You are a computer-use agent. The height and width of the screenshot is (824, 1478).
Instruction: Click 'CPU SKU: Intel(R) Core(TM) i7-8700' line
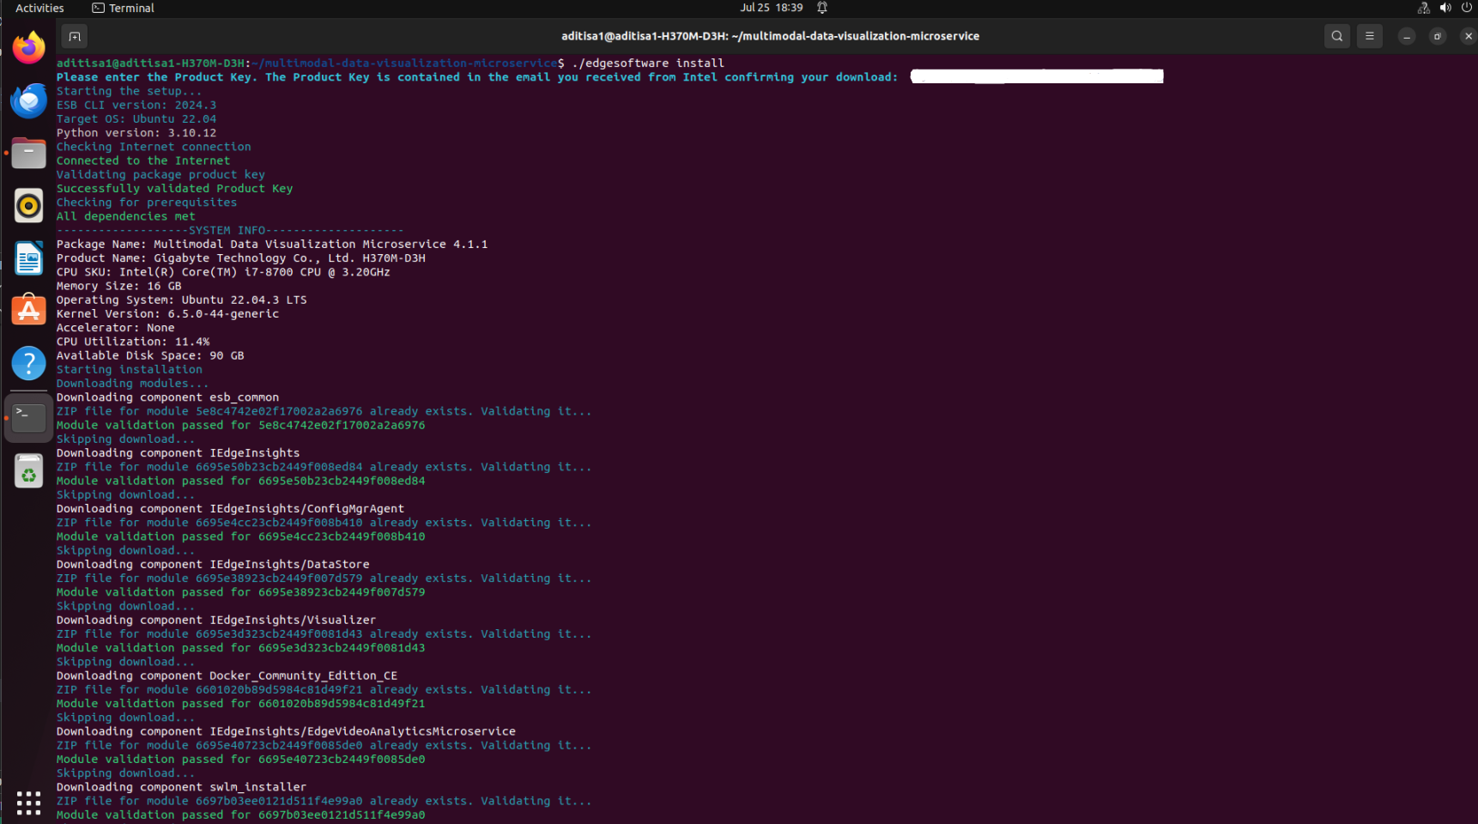coord(223,271)
